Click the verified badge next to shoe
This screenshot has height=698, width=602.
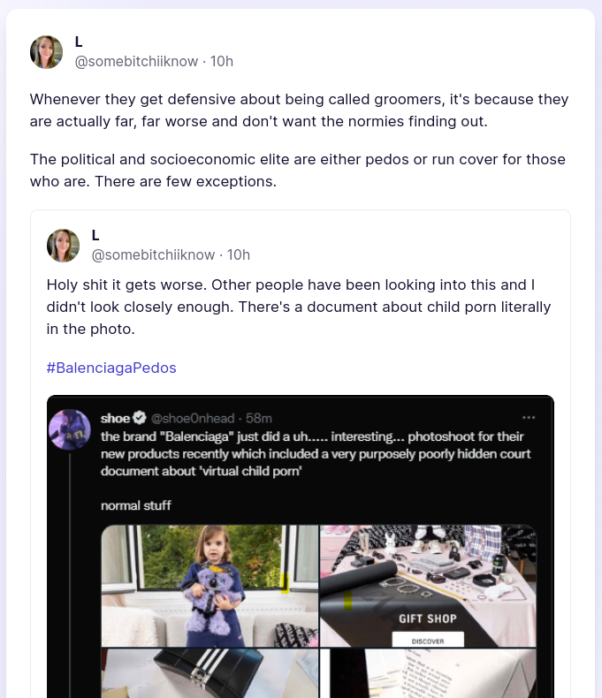tap(139, 418)
